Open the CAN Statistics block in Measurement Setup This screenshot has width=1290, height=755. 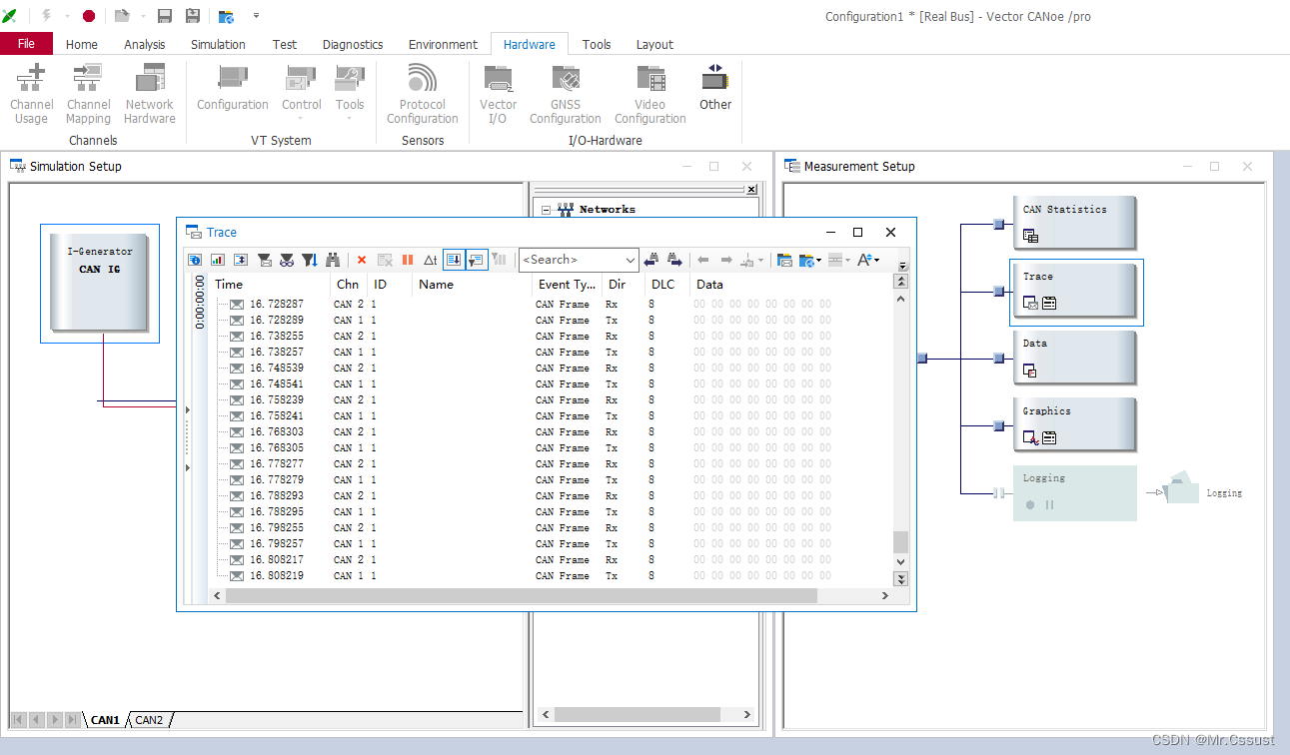[1074, 222]
